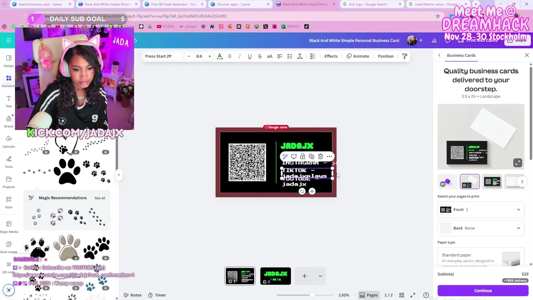The image size is (533, 300).
Task: Lock the selected text element
Action: (303, 157)
